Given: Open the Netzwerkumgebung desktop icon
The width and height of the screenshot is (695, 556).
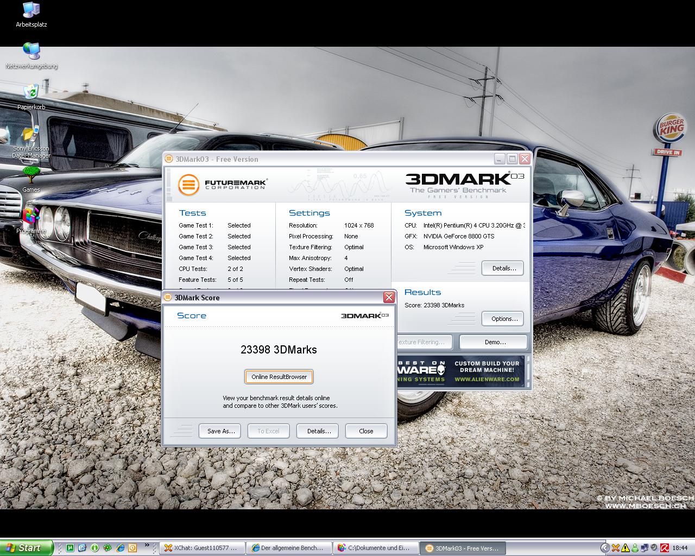Looking at the screenshot, I should pyautogui.click(x=31, y=52).
